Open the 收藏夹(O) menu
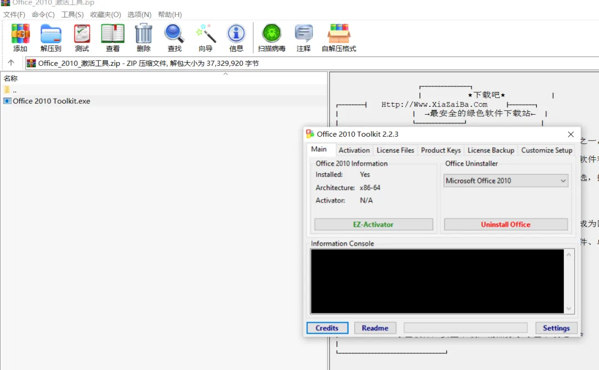 [x=106, y=14]
